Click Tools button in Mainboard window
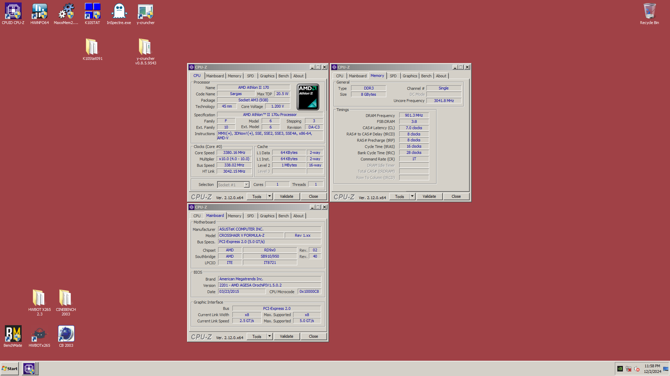Image resolution: width=670 pixels, height=376 pixels. (257, 336)
